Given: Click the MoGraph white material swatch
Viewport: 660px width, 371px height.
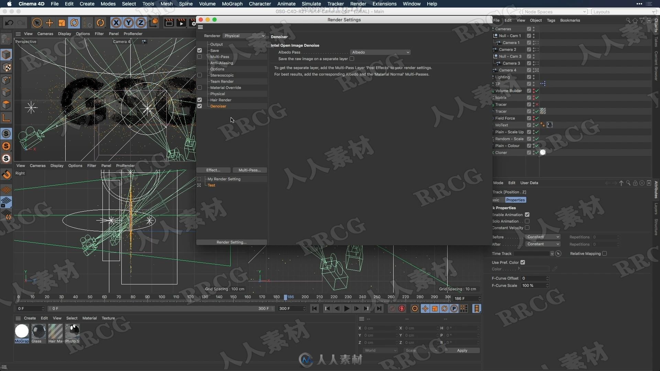Looking at the screenshot, I should 22,331.
